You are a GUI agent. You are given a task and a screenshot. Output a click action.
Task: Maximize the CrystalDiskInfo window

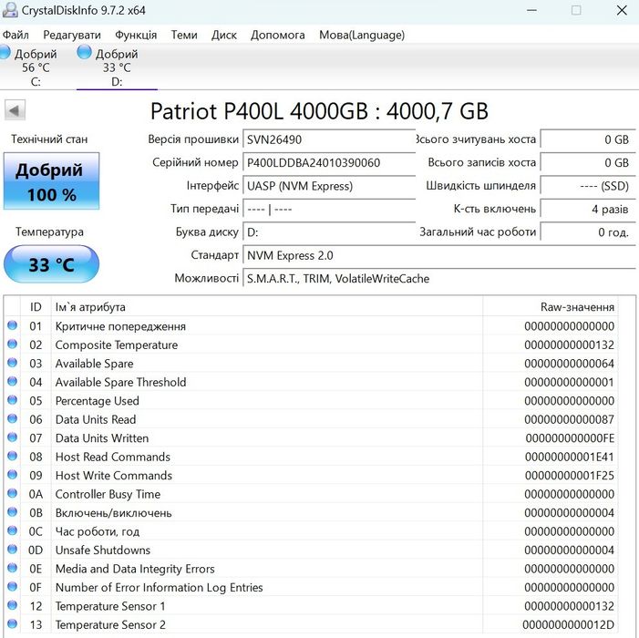point(576,10)
